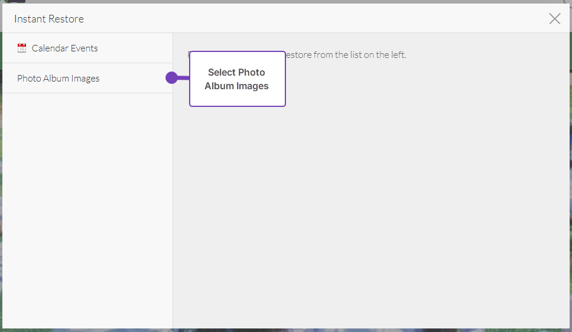Click the word 'Restore' in the dialog title
Image resolution: width=572 pixels, height=332 pixels.
click(65, 19)
